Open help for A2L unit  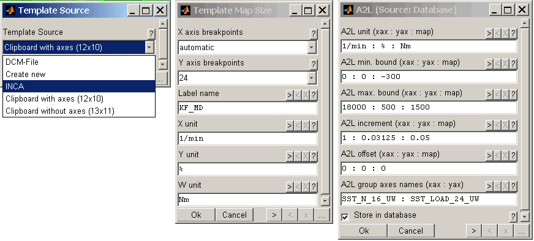pos(513,34)
